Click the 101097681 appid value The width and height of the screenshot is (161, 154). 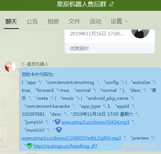click(33, 114)
